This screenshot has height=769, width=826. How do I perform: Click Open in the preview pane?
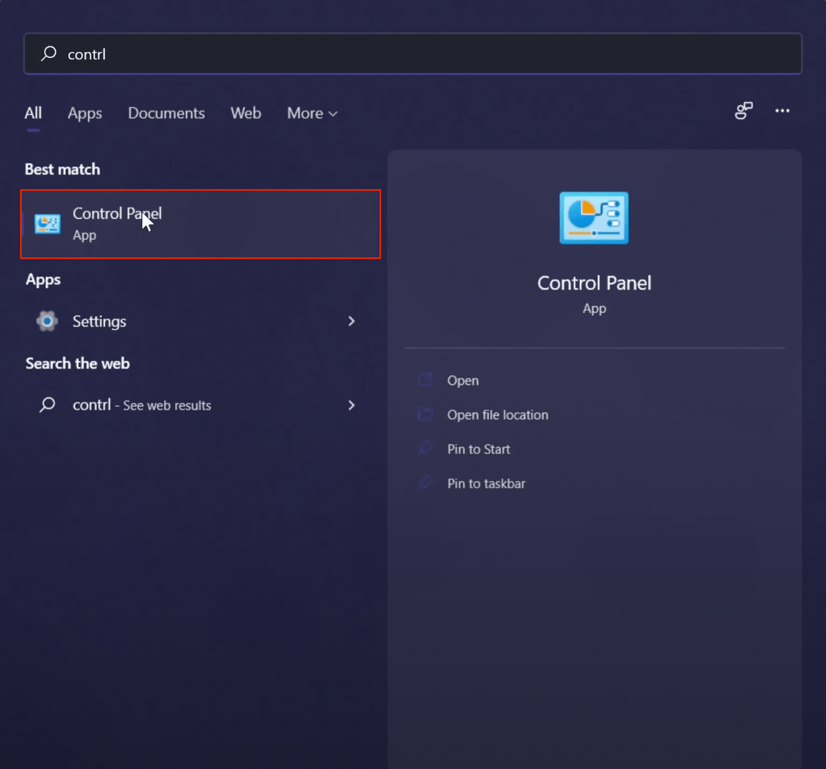pyautogui.click(x=463, y=380)
